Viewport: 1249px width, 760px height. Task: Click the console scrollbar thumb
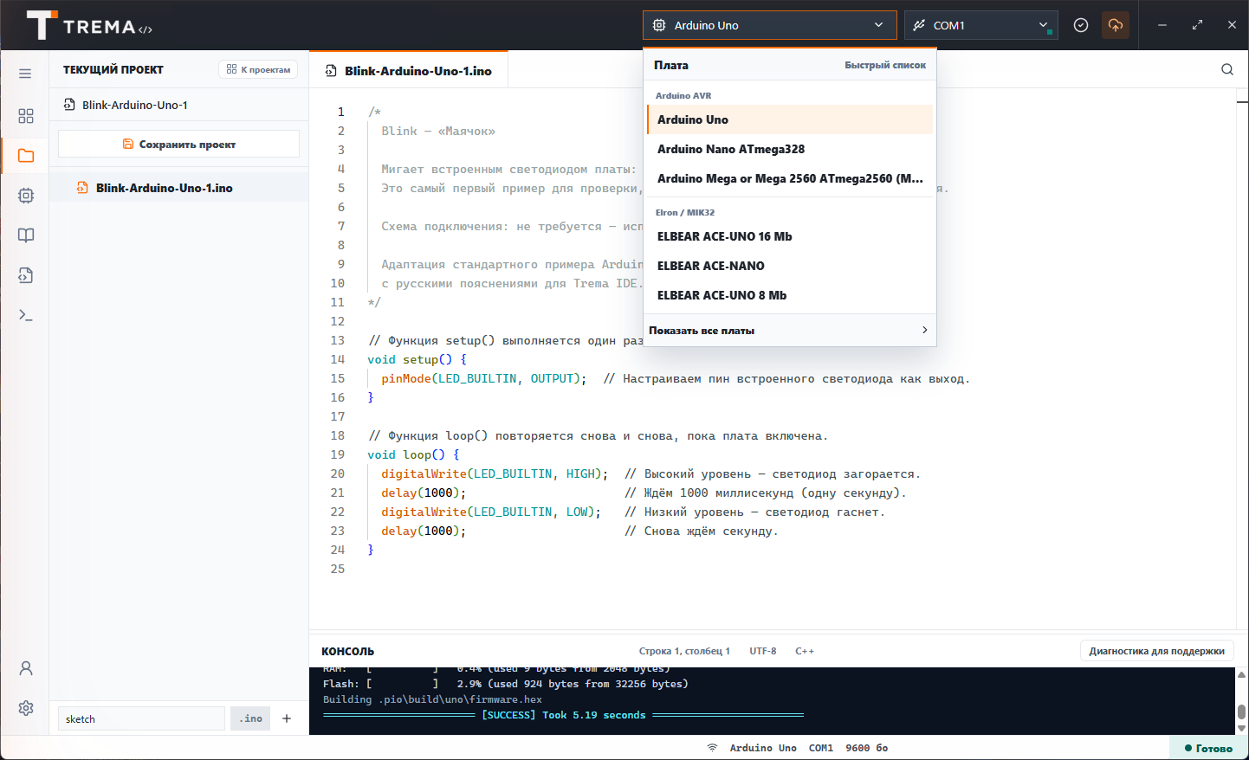pos(1241,712)
